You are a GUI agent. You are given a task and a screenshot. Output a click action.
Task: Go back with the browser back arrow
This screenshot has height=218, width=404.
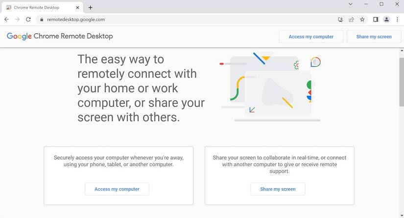[x=7, y=19]
